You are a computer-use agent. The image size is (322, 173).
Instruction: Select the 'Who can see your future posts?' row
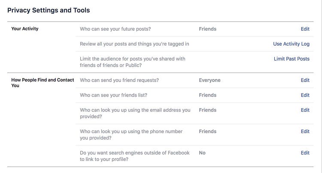[194, 29]
